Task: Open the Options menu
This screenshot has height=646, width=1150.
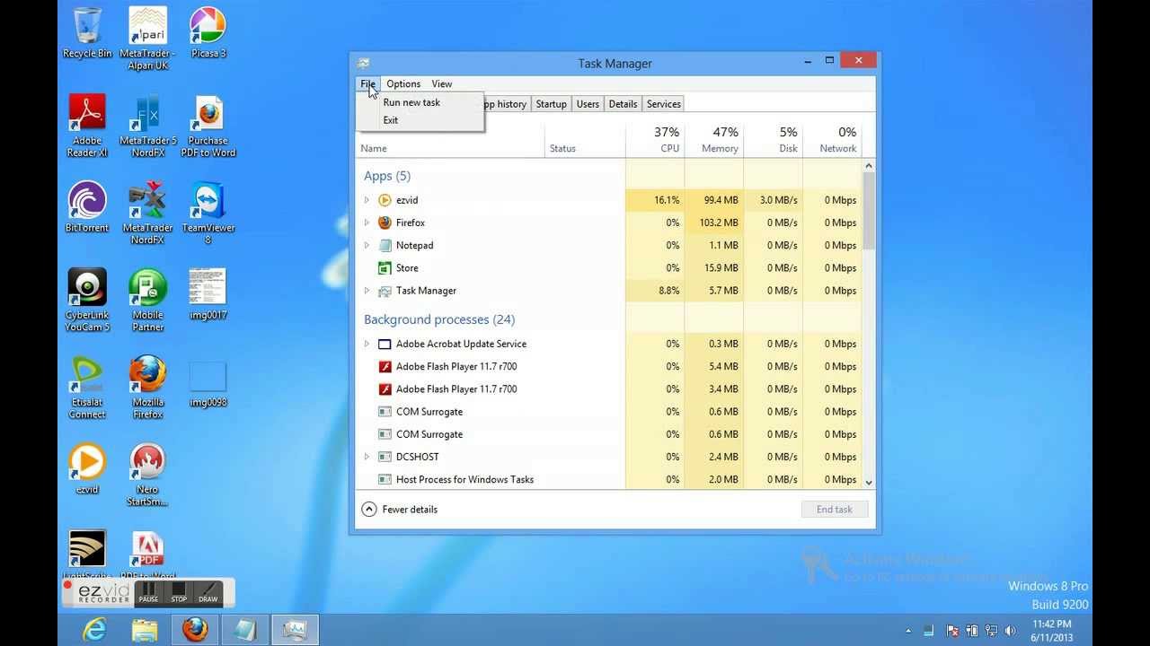Action: click(x=403, y=83)
